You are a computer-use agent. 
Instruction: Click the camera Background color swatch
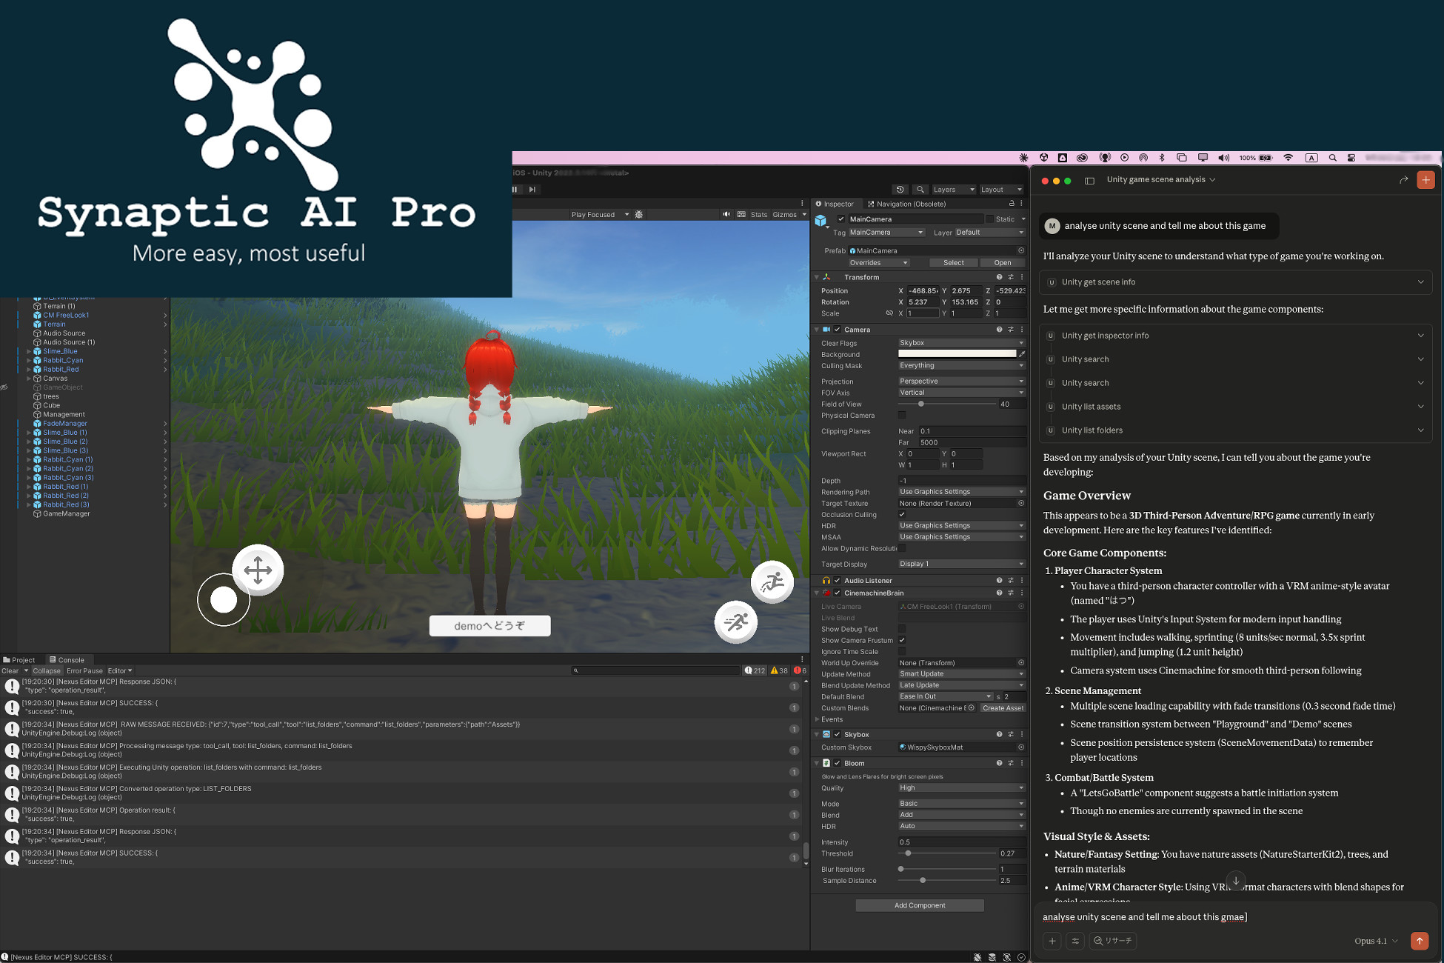[x=955, y=353]
